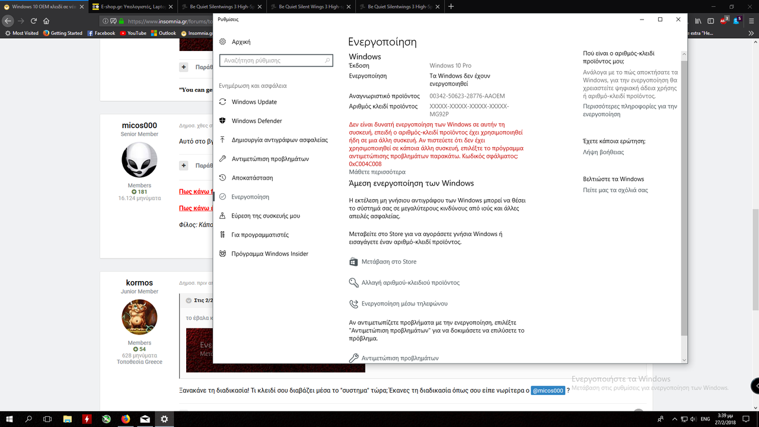Click the gear icon beside Αρχική in Settings

(223, 42)
